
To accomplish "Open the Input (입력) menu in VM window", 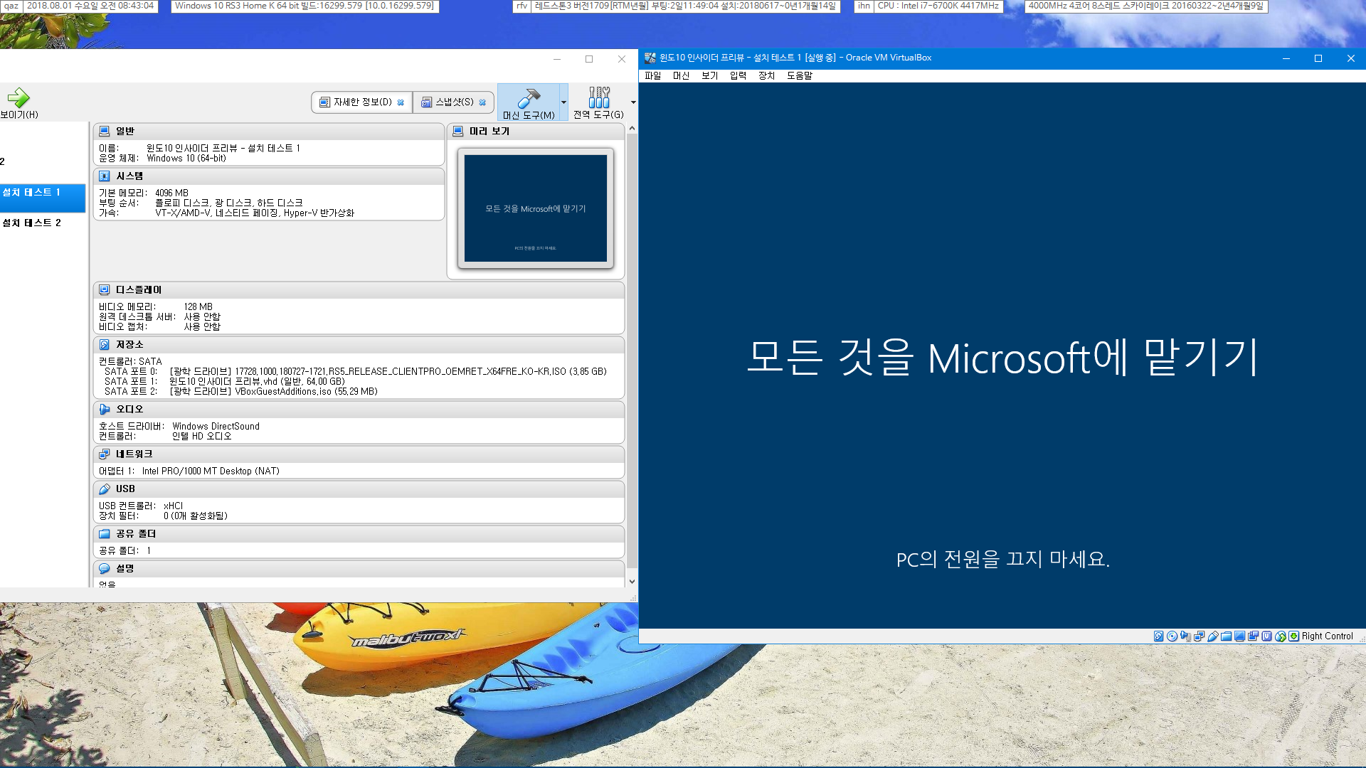I will pyautogui.click(x=738, y=75).
